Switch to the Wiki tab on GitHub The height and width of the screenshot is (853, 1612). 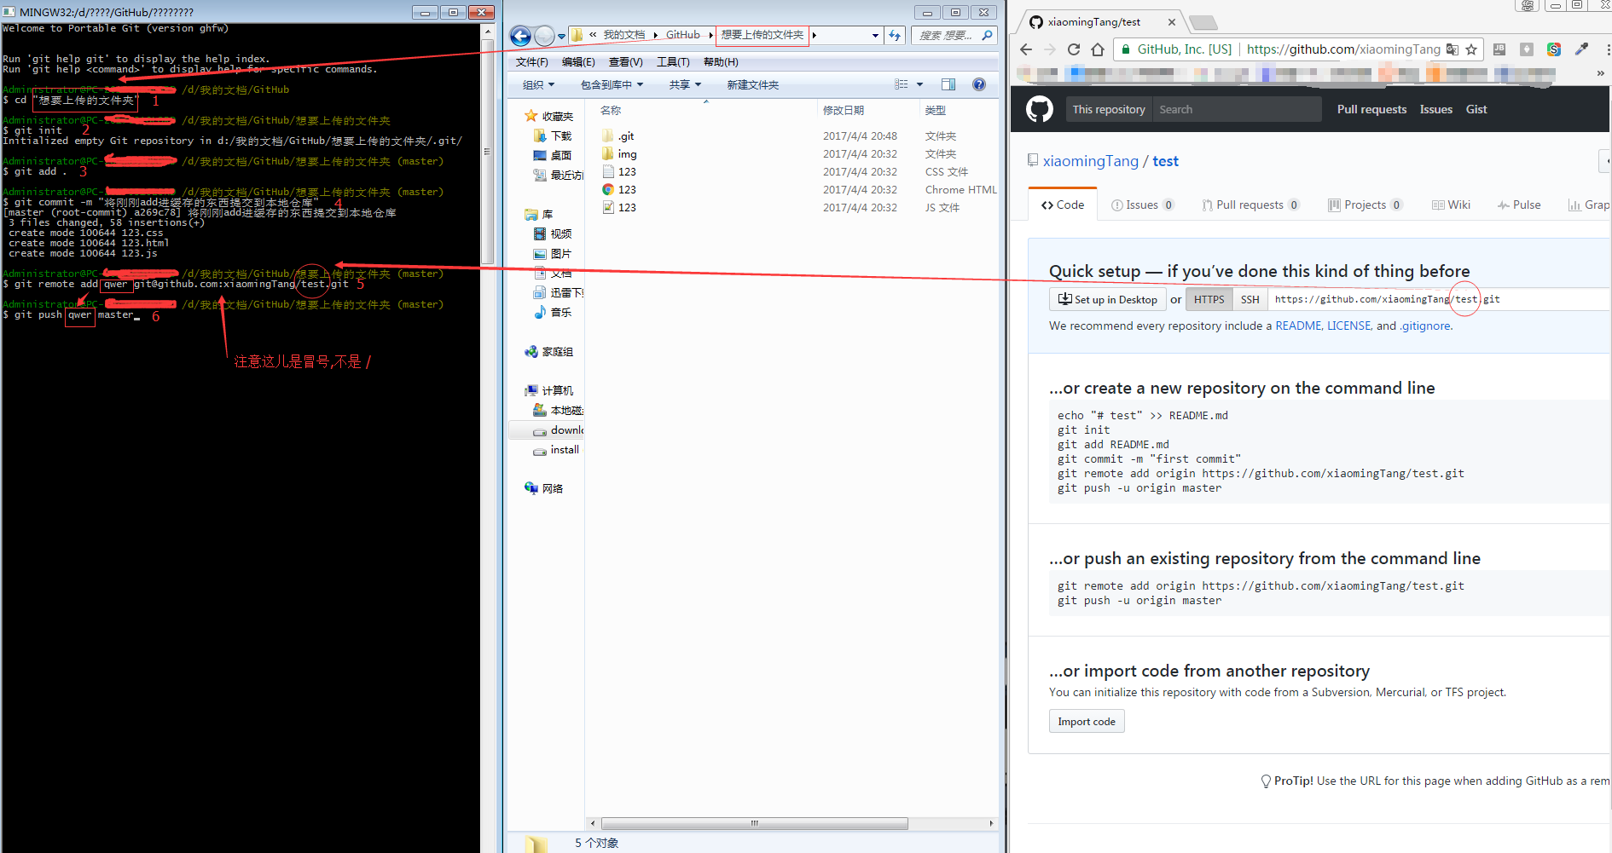coord(1452,205)
